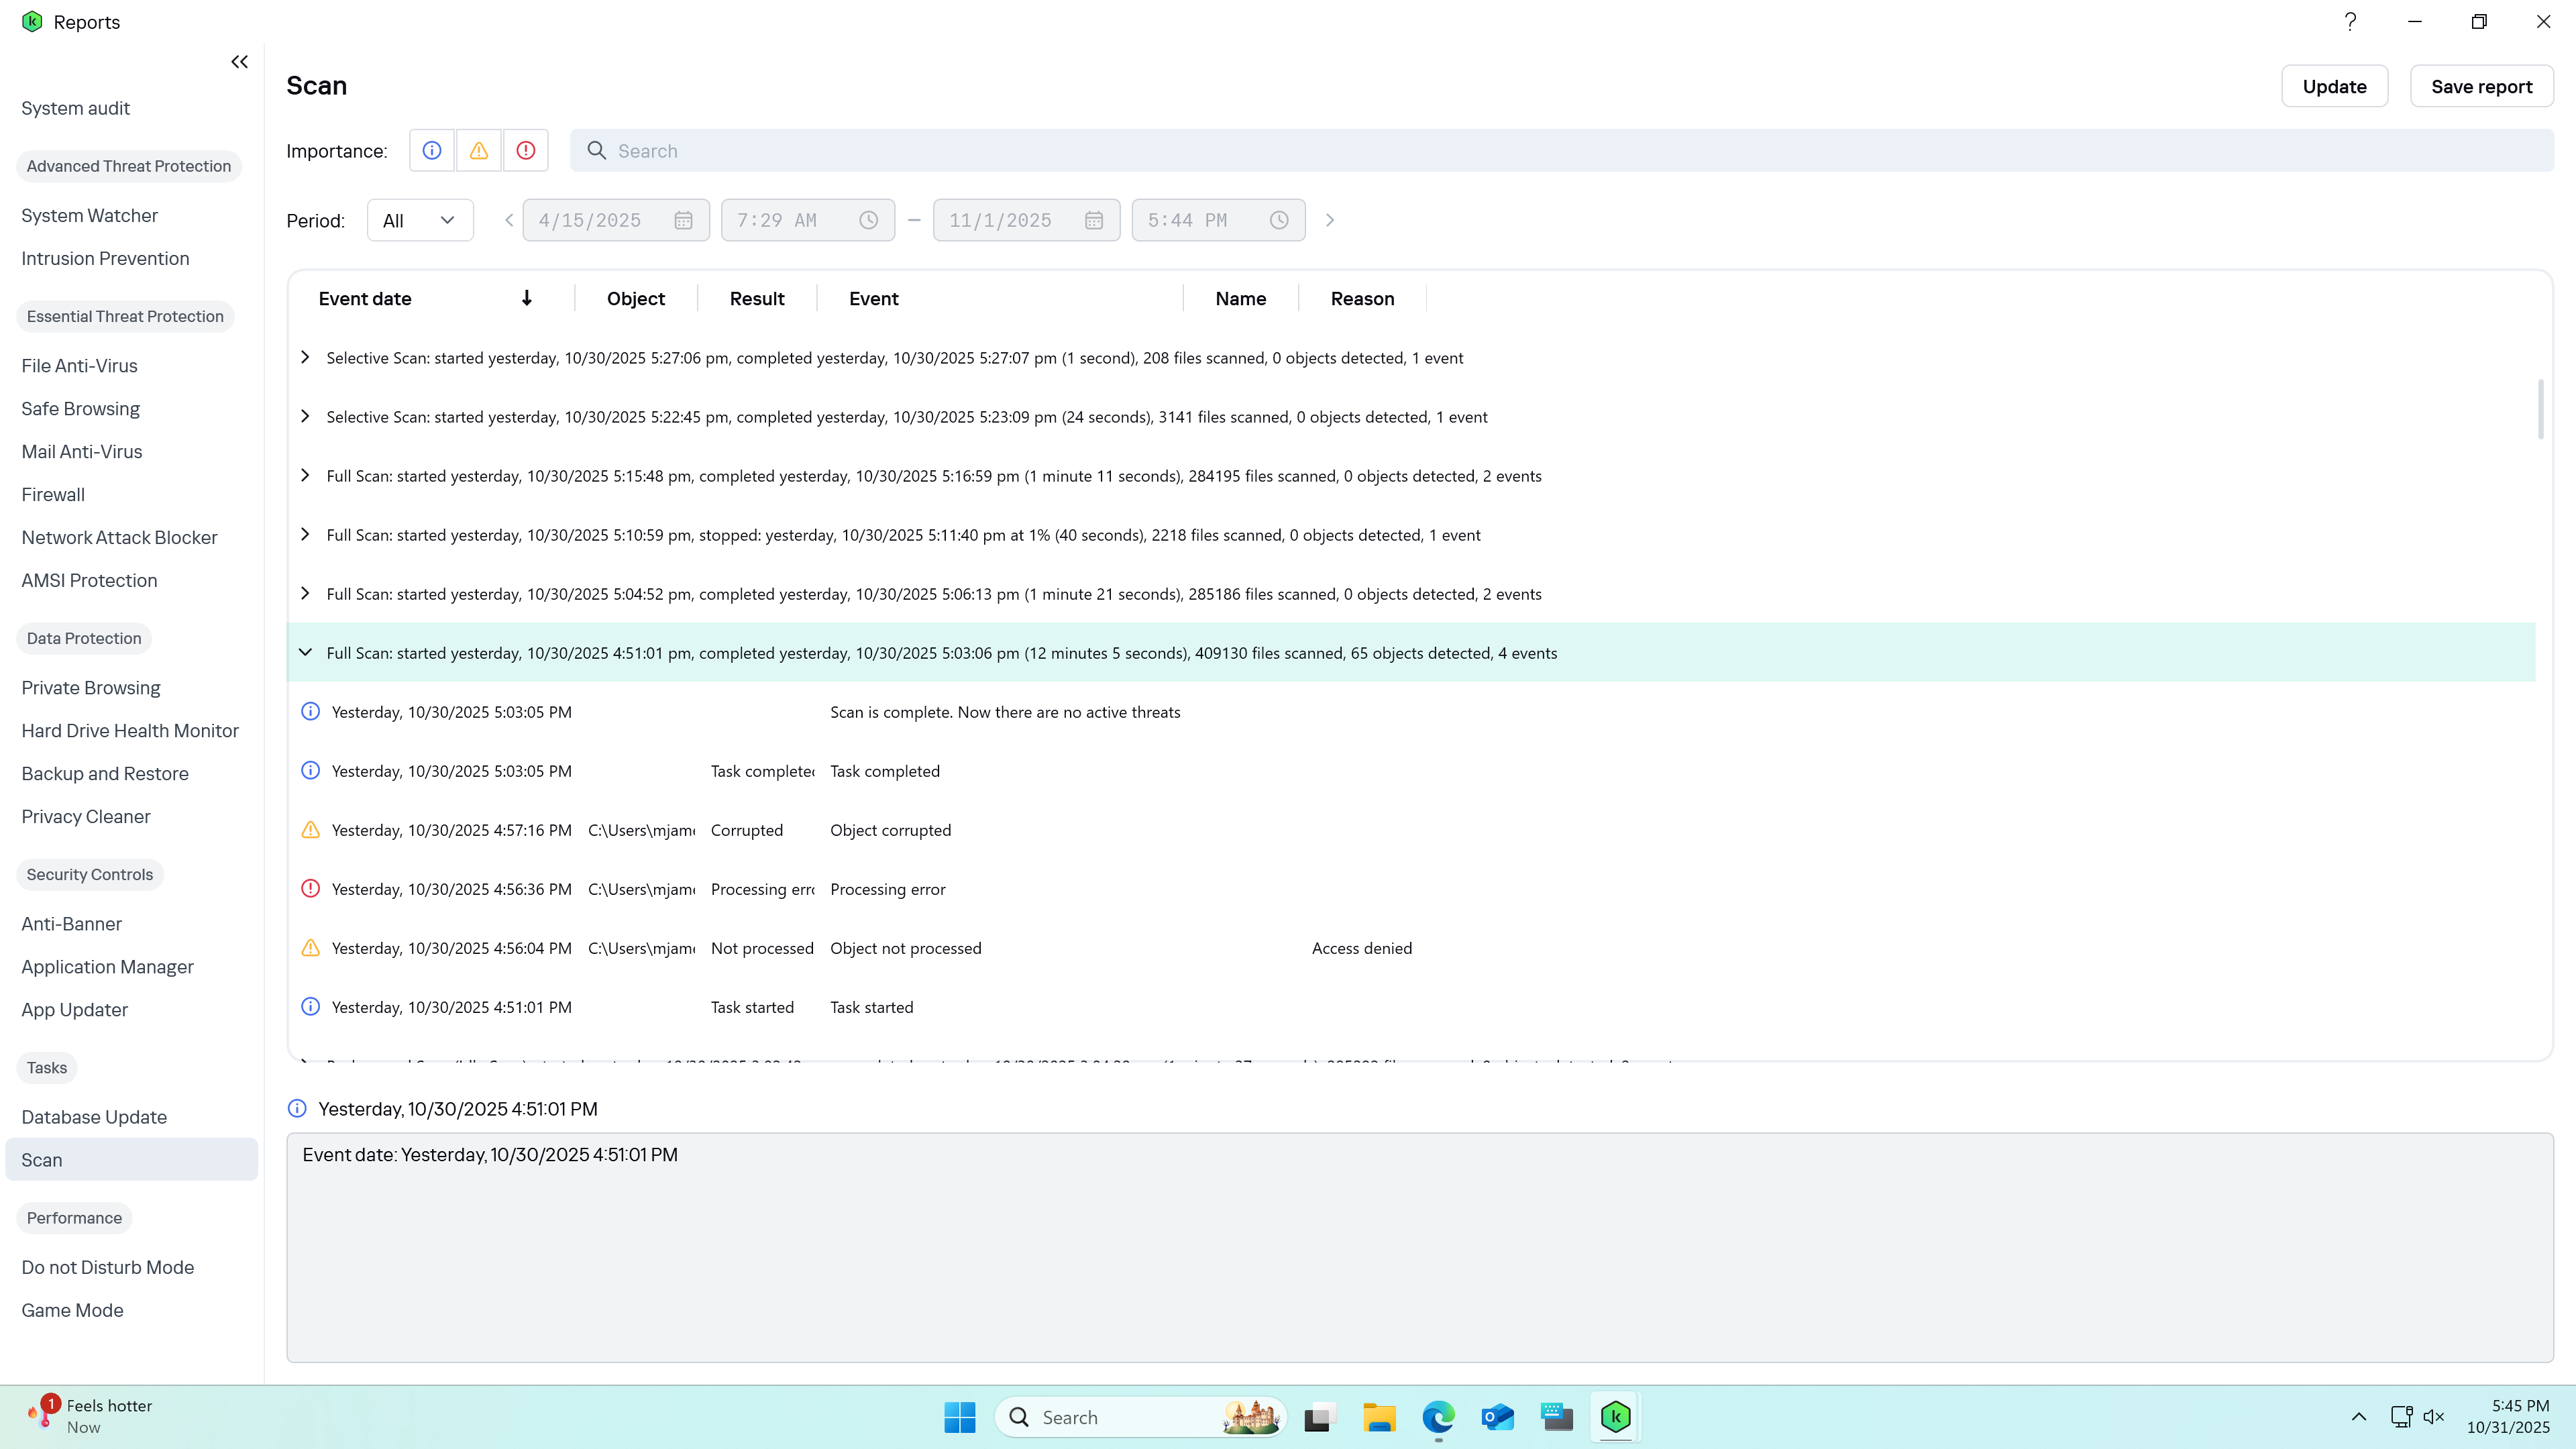Open File Explorer from taskbar

point(1379,1417)
